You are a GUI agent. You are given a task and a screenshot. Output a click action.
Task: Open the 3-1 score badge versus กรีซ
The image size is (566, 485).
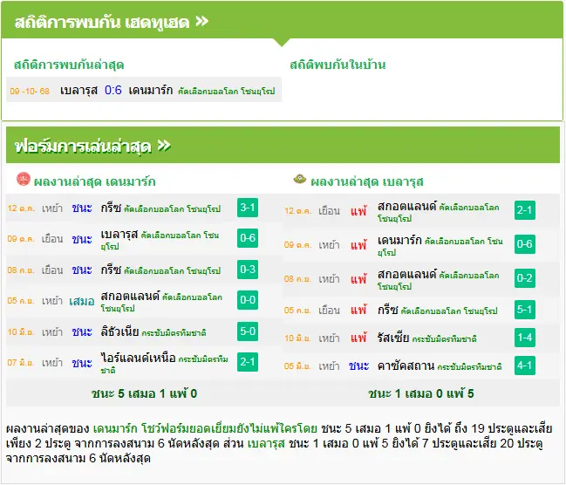click(248, 208)
